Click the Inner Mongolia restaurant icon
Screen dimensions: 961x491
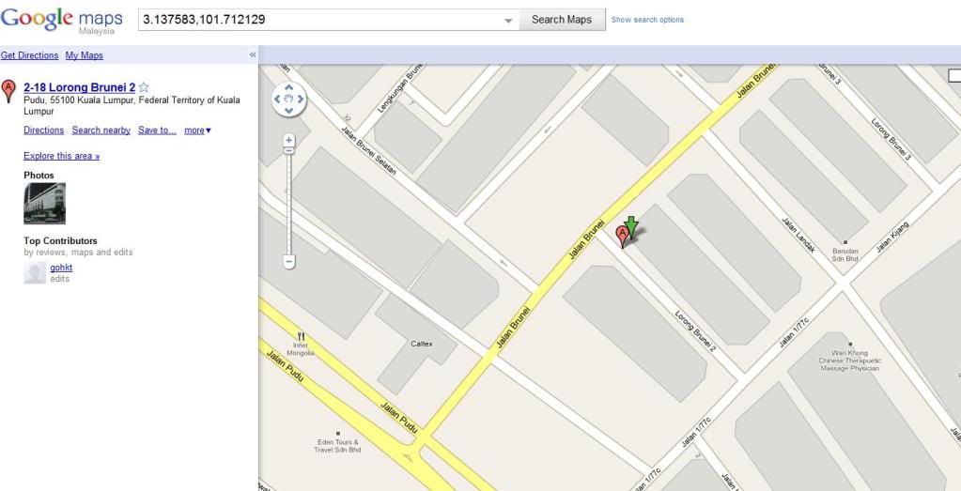pos(301,336)
